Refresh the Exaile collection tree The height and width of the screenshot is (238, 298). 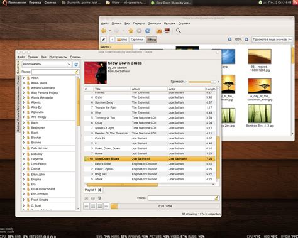pyautogui.click(x=76, y=65)
